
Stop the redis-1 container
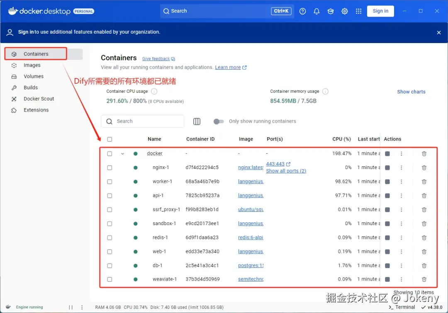(x=387, y=238)
